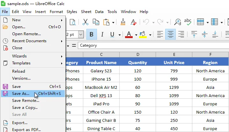Align text left
229x132 pixels.
coord(160,35)
